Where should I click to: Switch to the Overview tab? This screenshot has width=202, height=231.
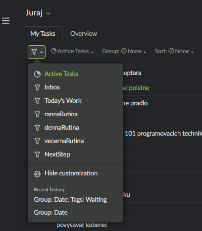pos(84,34)
